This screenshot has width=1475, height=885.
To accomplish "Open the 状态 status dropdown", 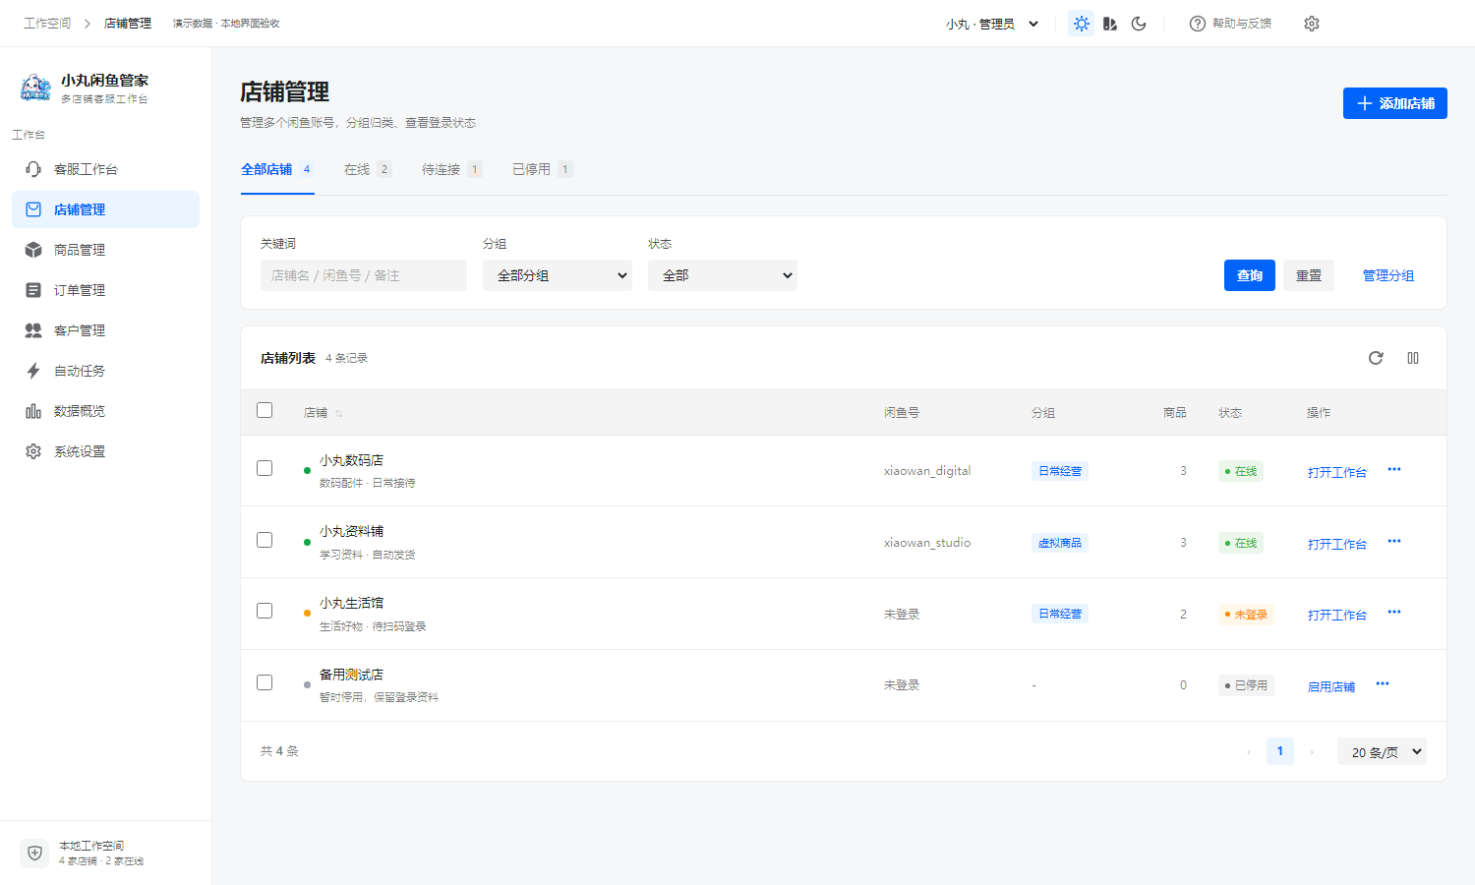I will (723, 275).
